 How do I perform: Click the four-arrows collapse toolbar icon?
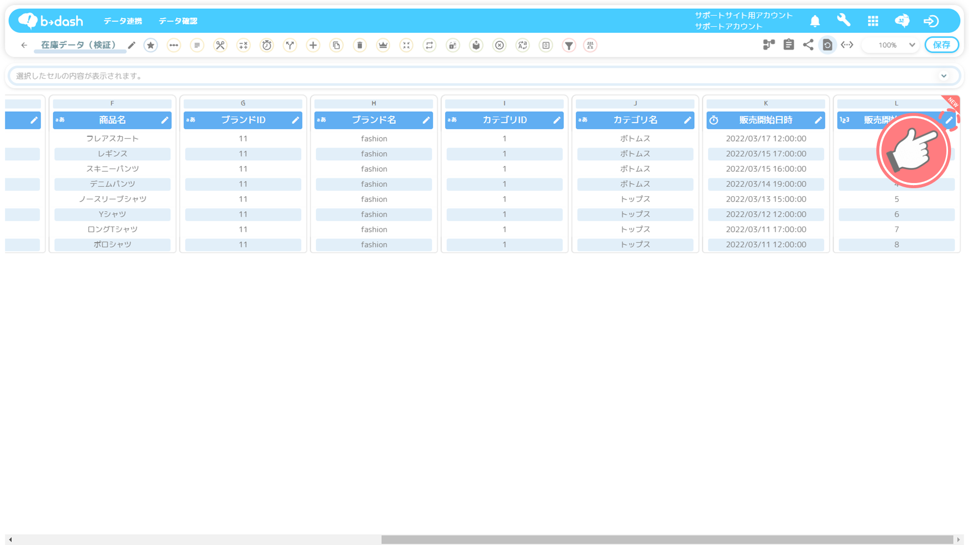pos(406,45)
